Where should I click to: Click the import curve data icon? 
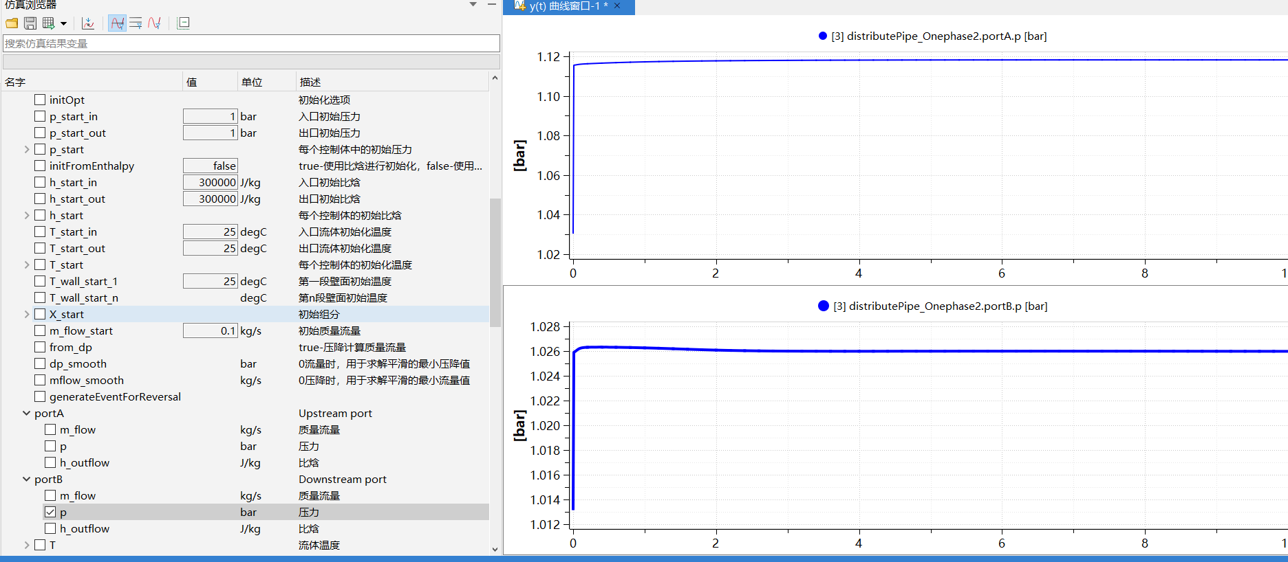(x=88, y=23)
